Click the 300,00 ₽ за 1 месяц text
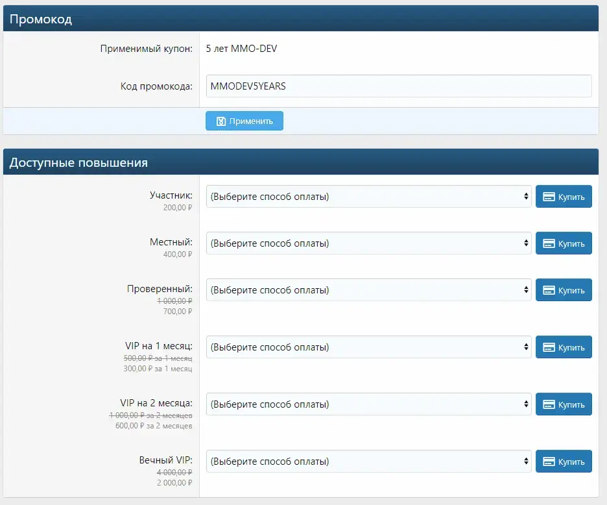 (158, 369)
